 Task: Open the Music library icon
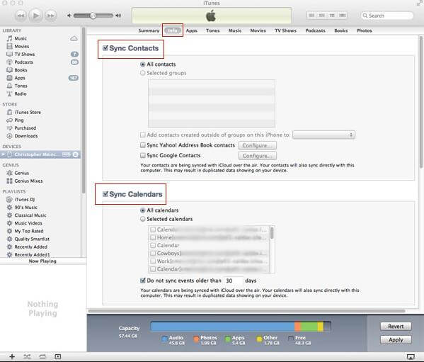pyautogui.click(x=9, y=38)
